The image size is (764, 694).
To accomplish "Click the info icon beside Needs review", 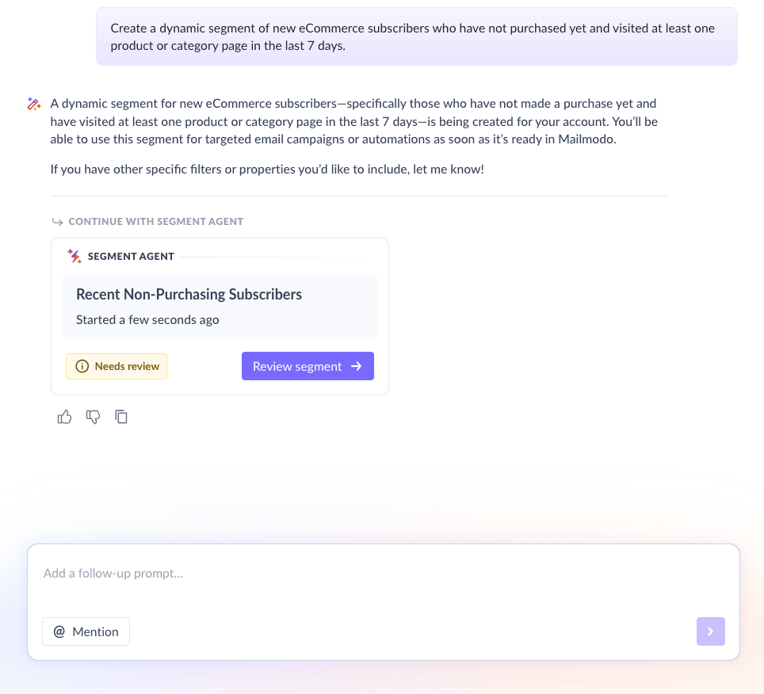I will click(82, 366).
